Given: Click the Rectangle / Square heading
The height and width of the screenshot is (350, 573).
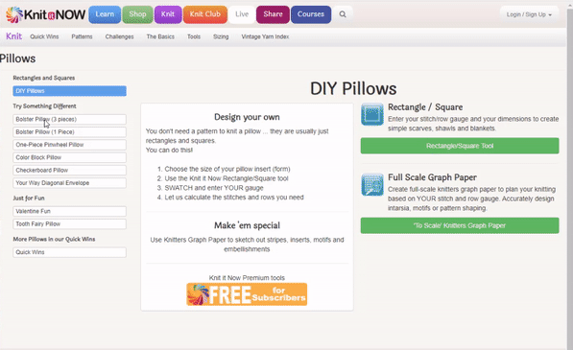Looking at the screenshot, I should point(425,107).
